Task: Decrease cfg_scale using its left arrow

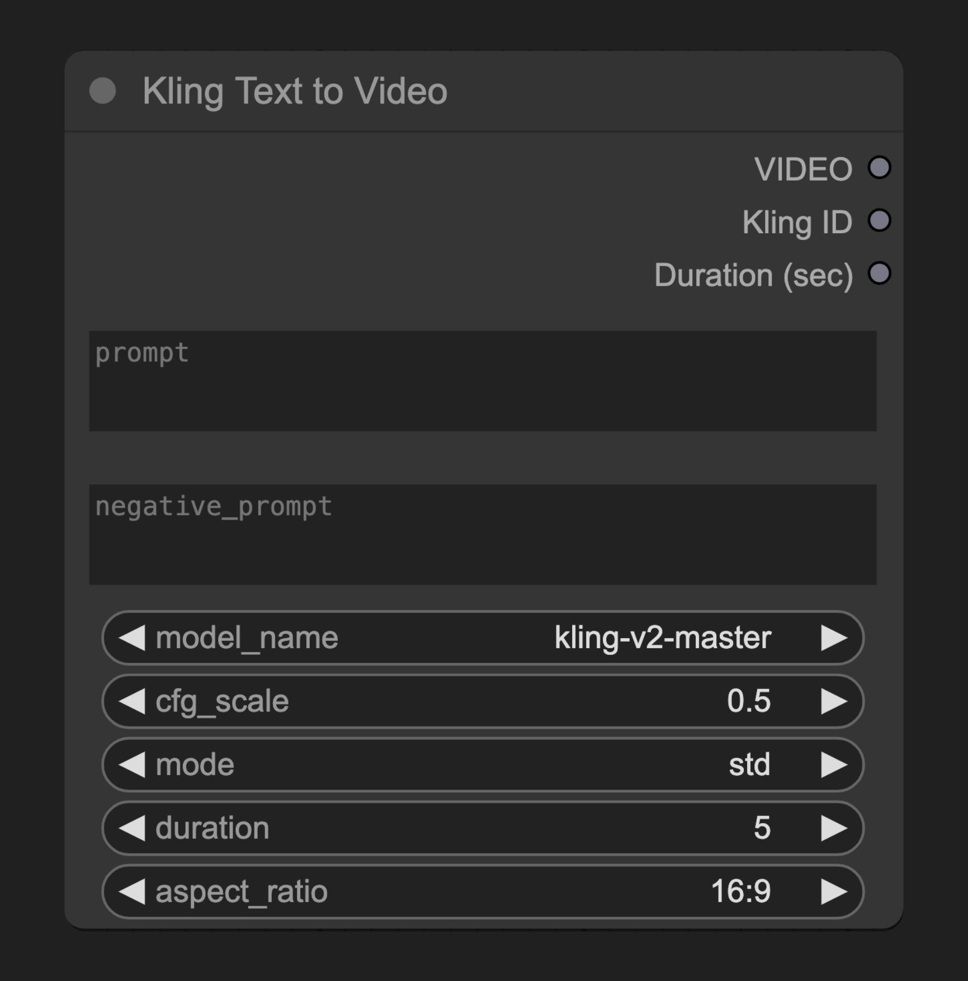Action: pyautogui.click(x=132, y=701)
